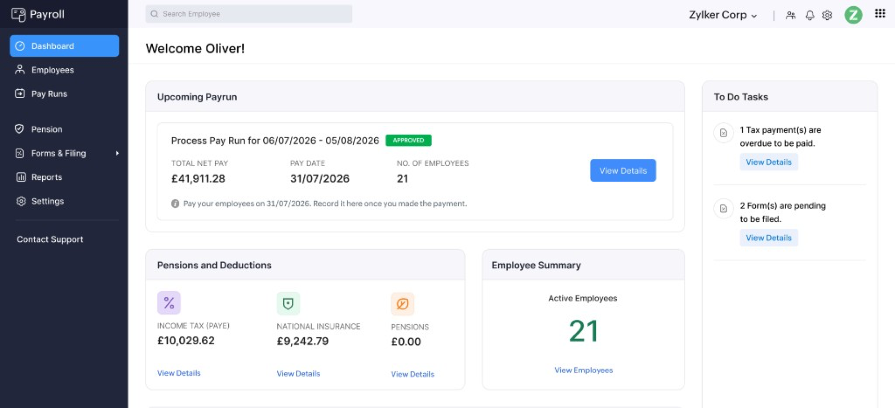Screen dimensions: 895x408
Task: Click the APPROVED status badge
Action: tap(408, 141)
